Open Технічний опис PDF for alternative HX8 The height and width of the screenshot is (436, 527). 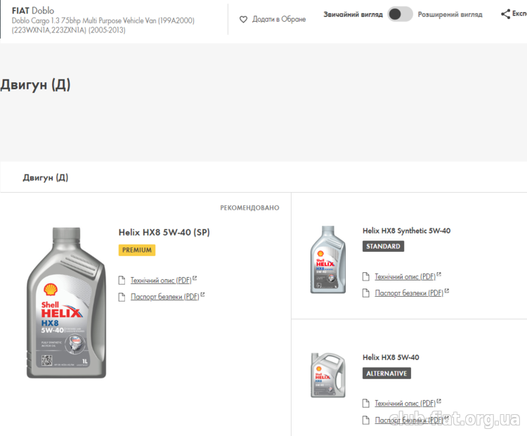pyautogui.click(x=405, y=403)
